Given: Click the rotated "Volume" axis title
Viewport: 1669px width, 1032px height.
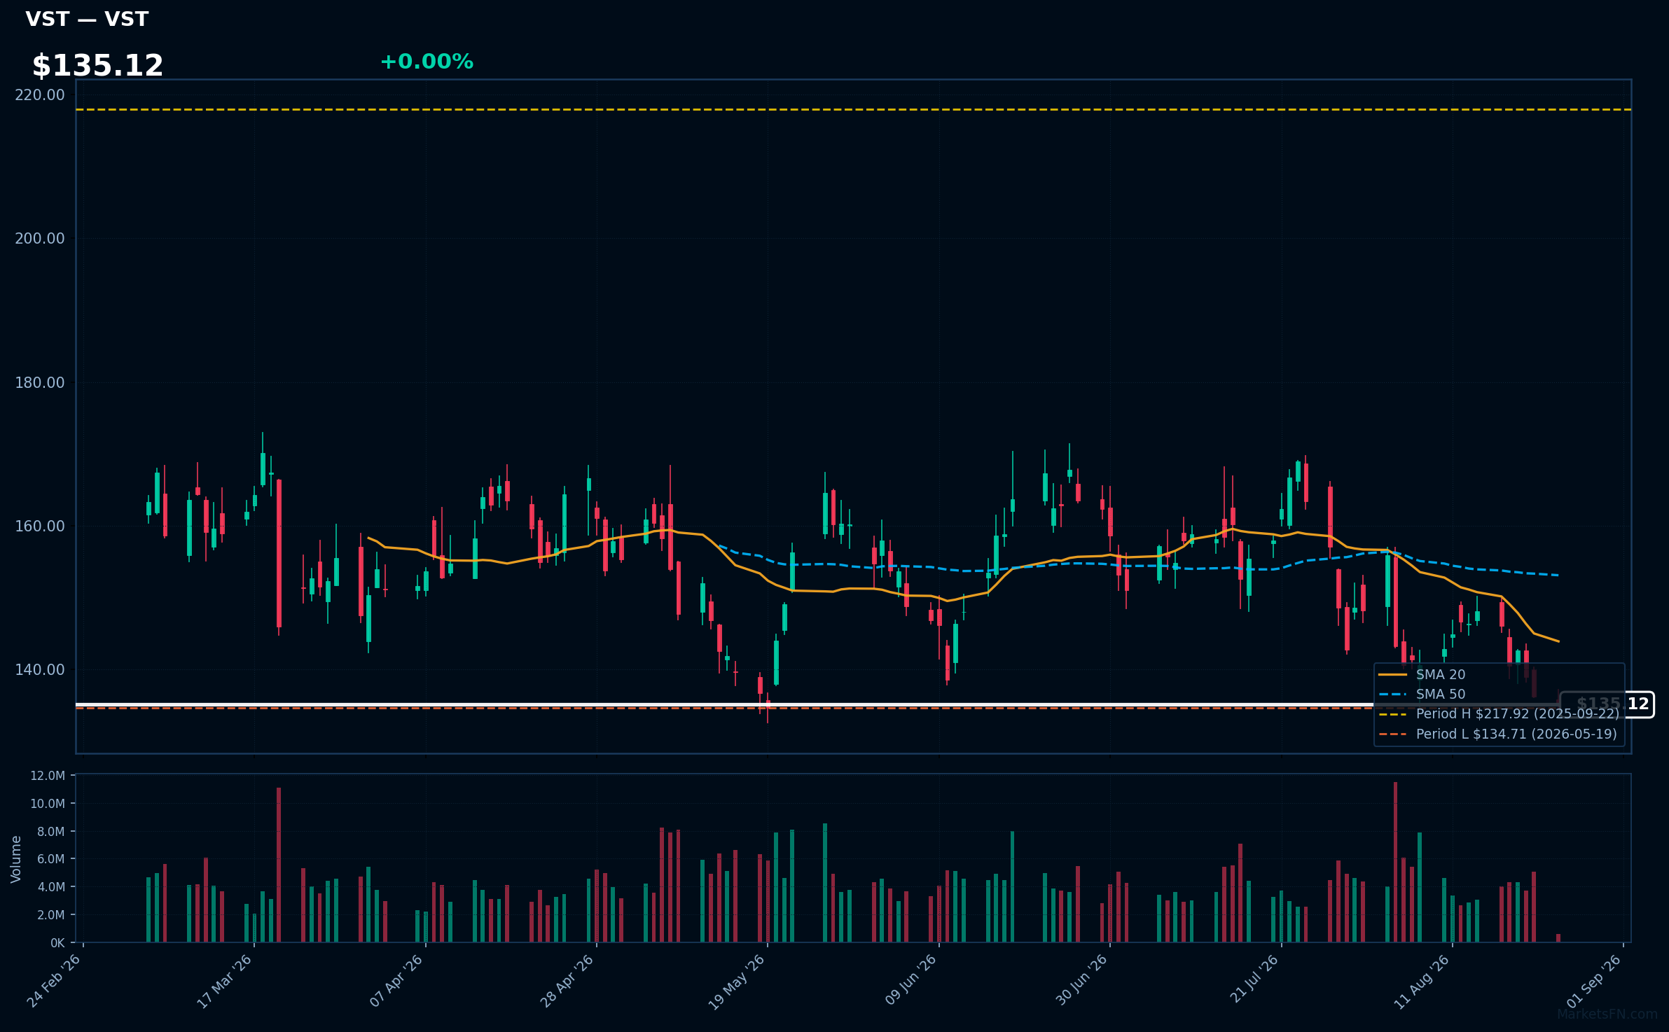Looking at the screenshot, I should [x=16, y=859].
